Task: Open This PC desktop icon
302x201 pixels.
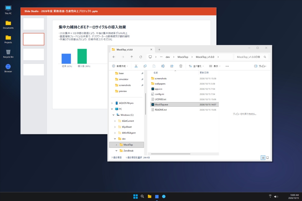Action: [8, 10]
